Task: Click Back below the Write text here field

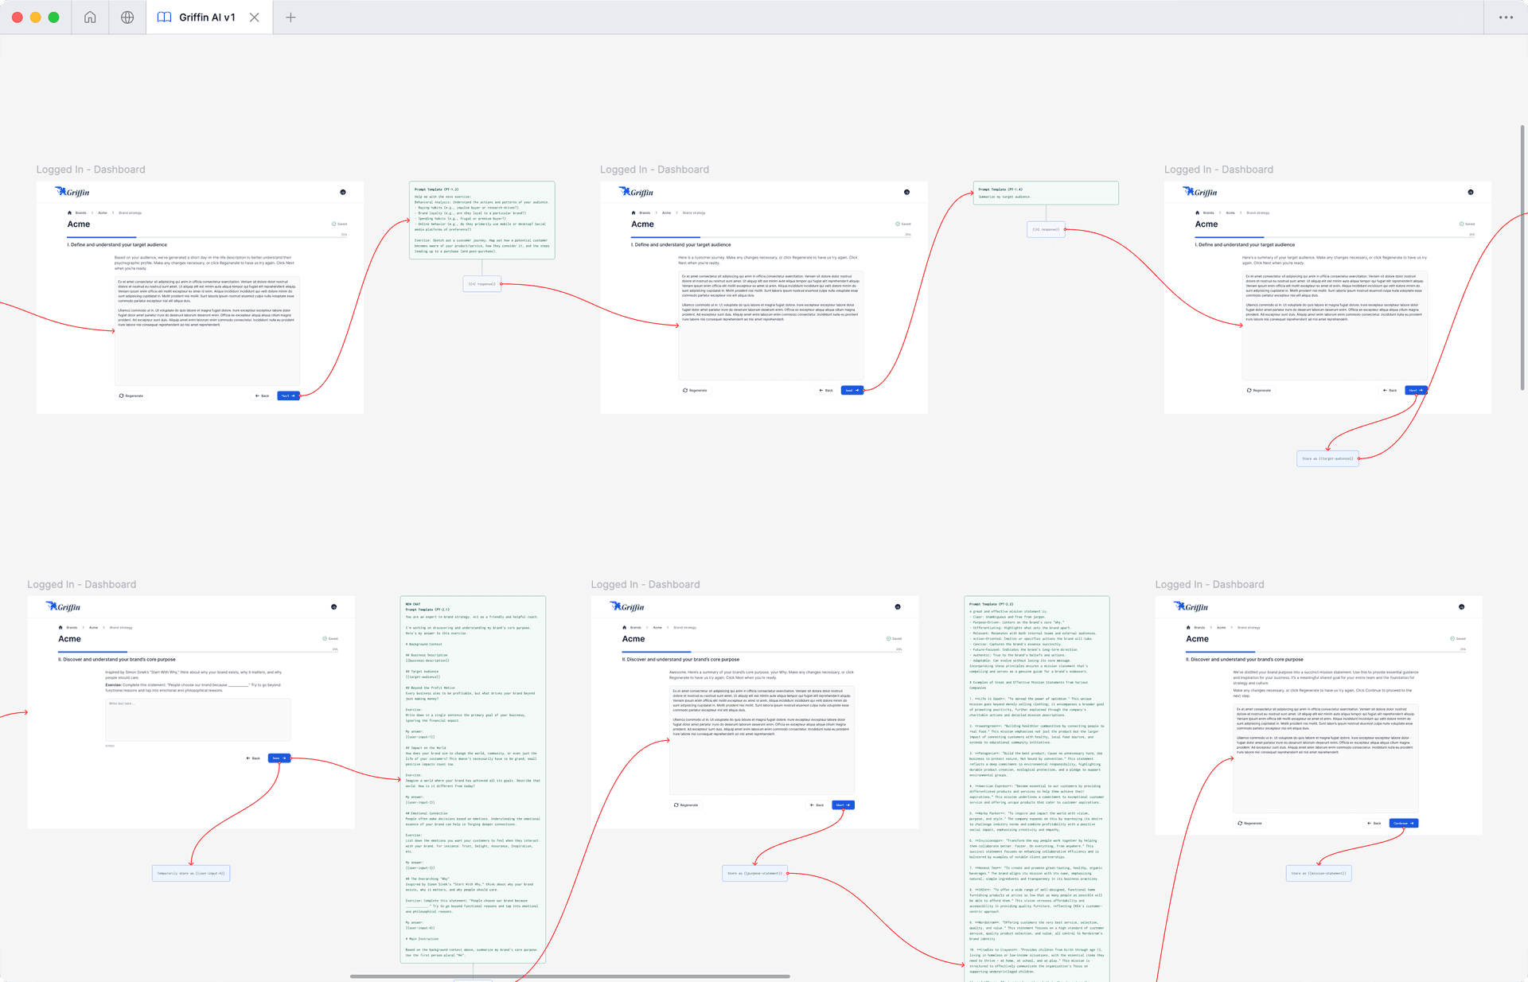Action: tap(253, 758)
